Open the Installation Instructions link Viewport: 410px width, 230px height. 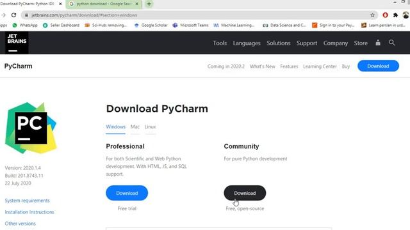(29, 212)
